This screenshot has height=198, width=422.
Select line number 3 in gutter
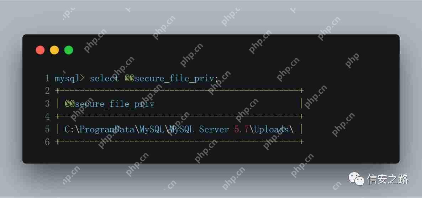pyautogui.click(x=47, y=104)
